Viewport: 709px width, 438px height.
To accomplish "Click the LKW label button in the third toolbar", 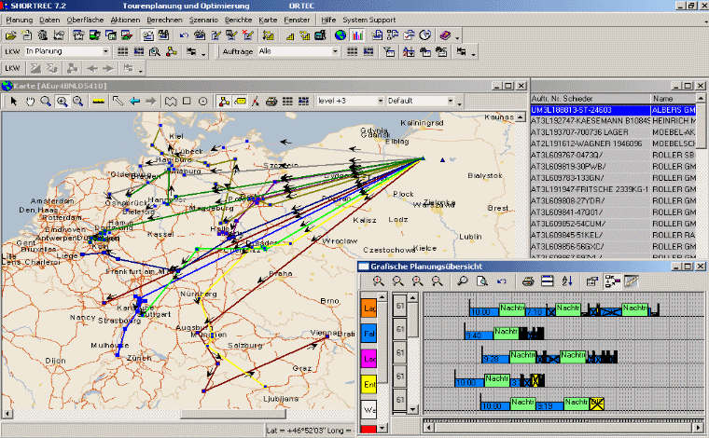I will click(12, 68).
